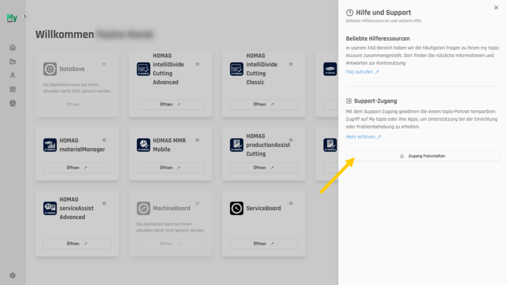Open settings gear in sidebar
This screenshot has width=507, height=285.
coord(13,275)
